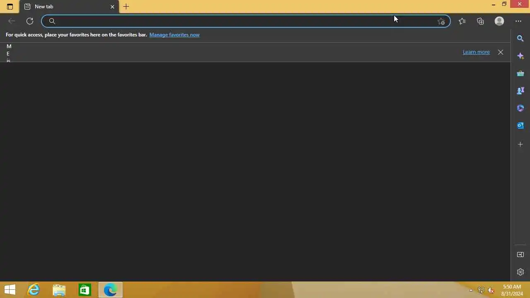Add a sidebar app with plus
This screenshot has height=298, width=530.
pos(520,144)
